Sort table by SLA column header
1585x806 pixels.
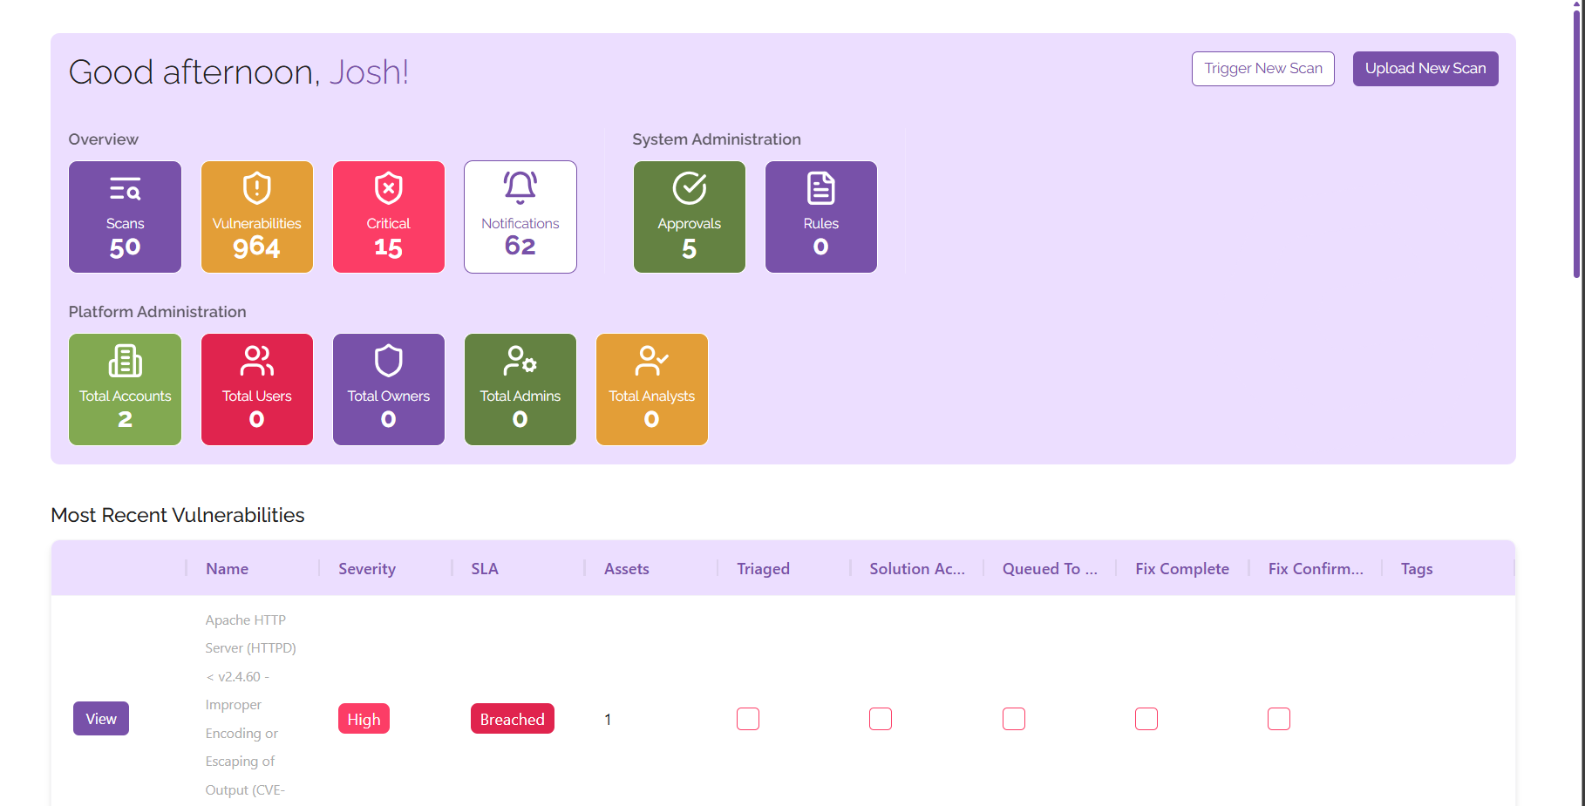click(x=485, y=569)
